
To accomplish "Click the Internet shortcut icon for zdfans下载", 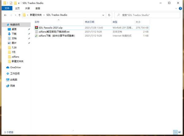I will click(36, 36).
